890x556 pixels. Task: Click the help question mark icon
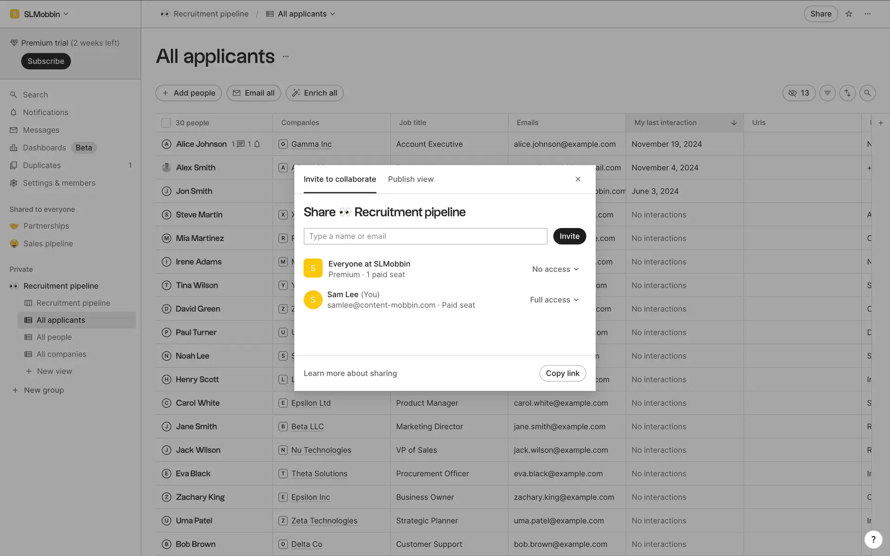[873, 539]
